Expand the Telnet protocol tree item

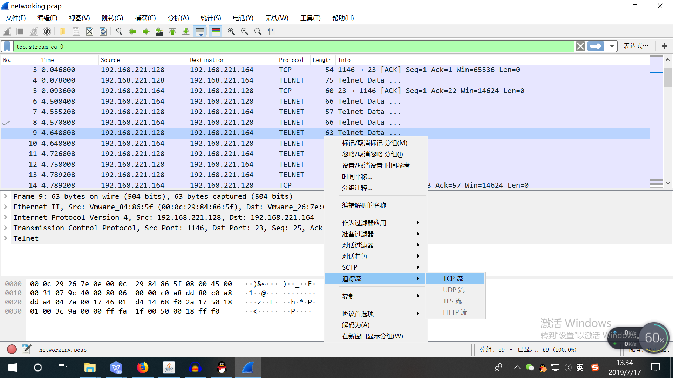[x=6, y=238]
